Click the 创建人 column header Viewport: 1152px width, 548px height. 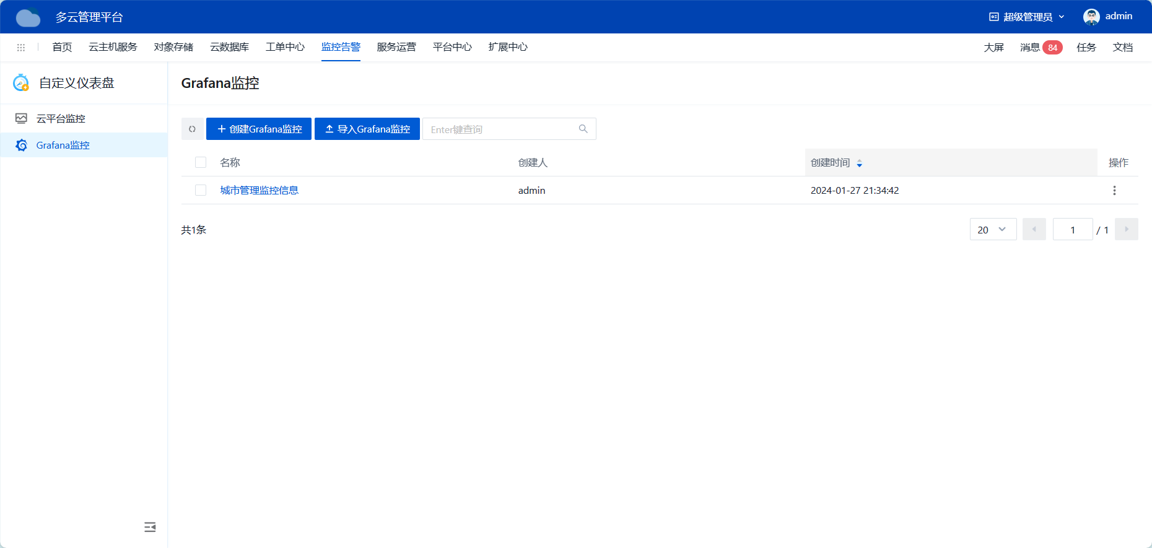tap(533, 162)
